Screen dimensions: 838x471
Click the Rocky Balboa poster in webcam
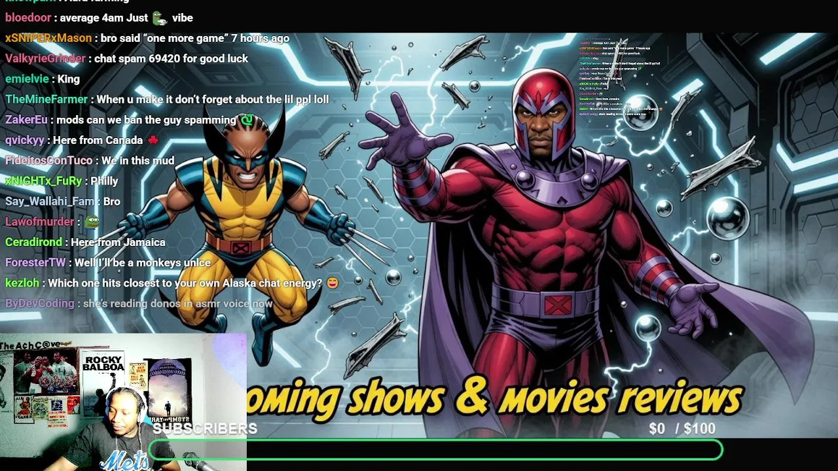103,383
